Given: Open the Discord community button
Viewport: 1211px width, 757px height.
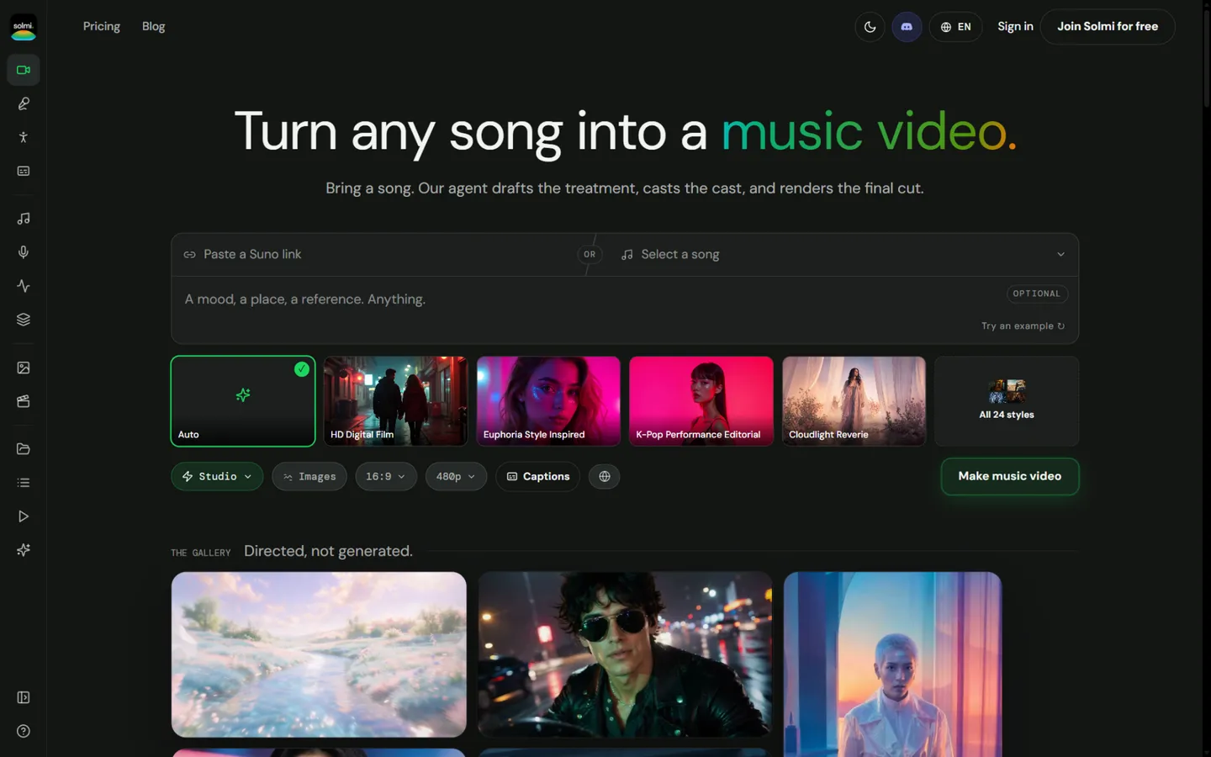Looking at the screenshot, I should [907, 27].
